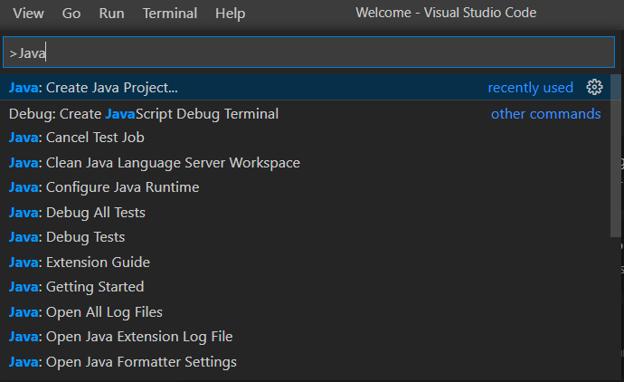
Task: Choose Java: Open All Log Files
Action: coord(86,312)
